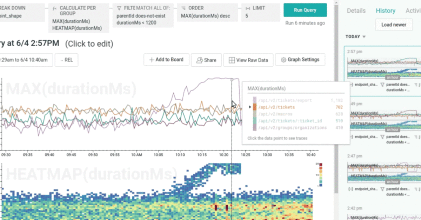Click the Load newer button
Image resolution: width=421 pixels, height=220 pixels.
[394, 25]
